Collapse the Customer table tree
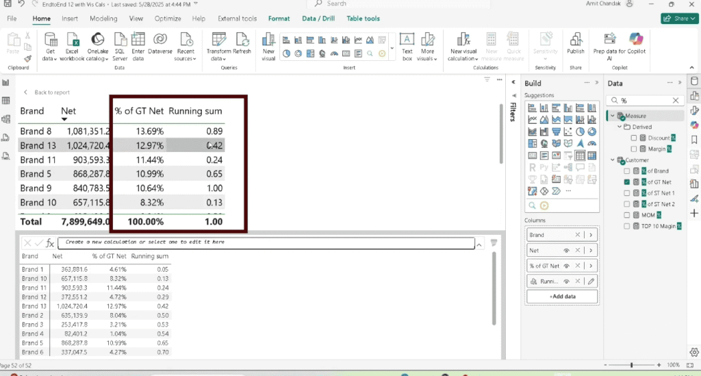701x376 pixels. pos(613,160)
